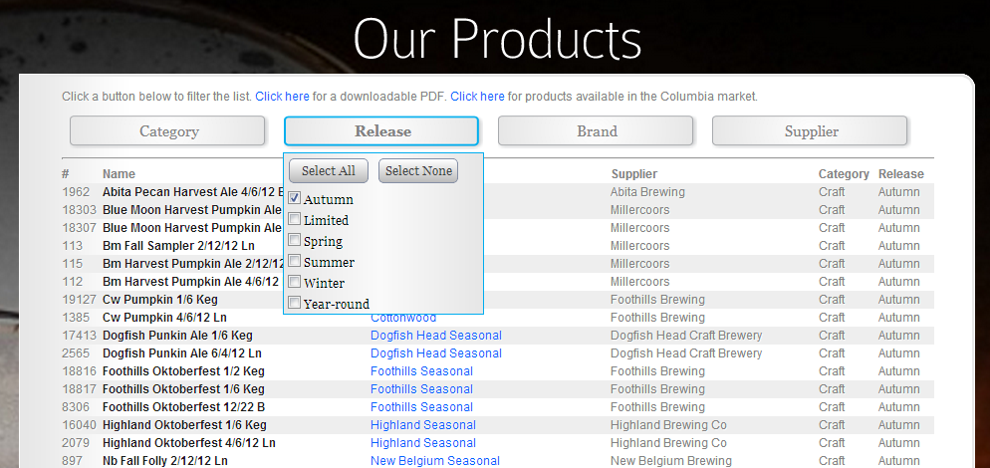990x468 pixels.
Task: Select Bm Fall Sampler 2/12/12 Ln row
Action: pos(498,246)
